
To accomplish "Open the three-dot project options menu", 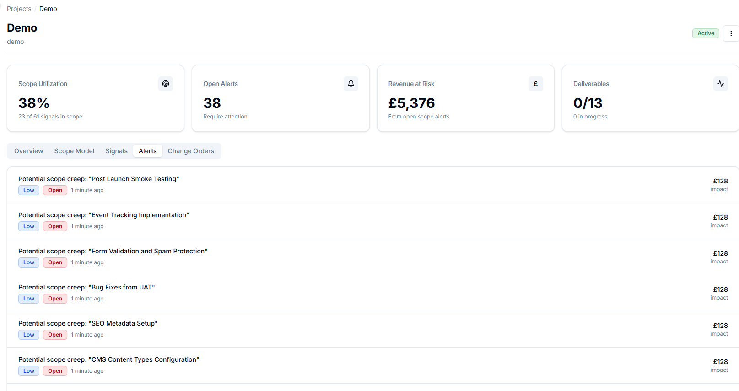I will click(x=731, y=33).
